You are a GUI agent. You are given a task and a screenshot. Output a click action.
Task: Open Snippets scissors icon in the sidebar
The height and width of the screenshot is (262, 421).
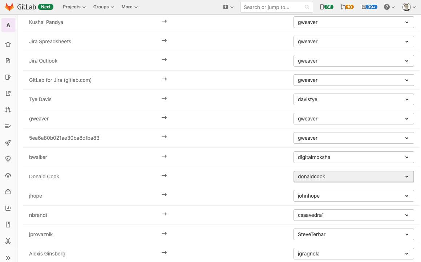tap(8, 241)
